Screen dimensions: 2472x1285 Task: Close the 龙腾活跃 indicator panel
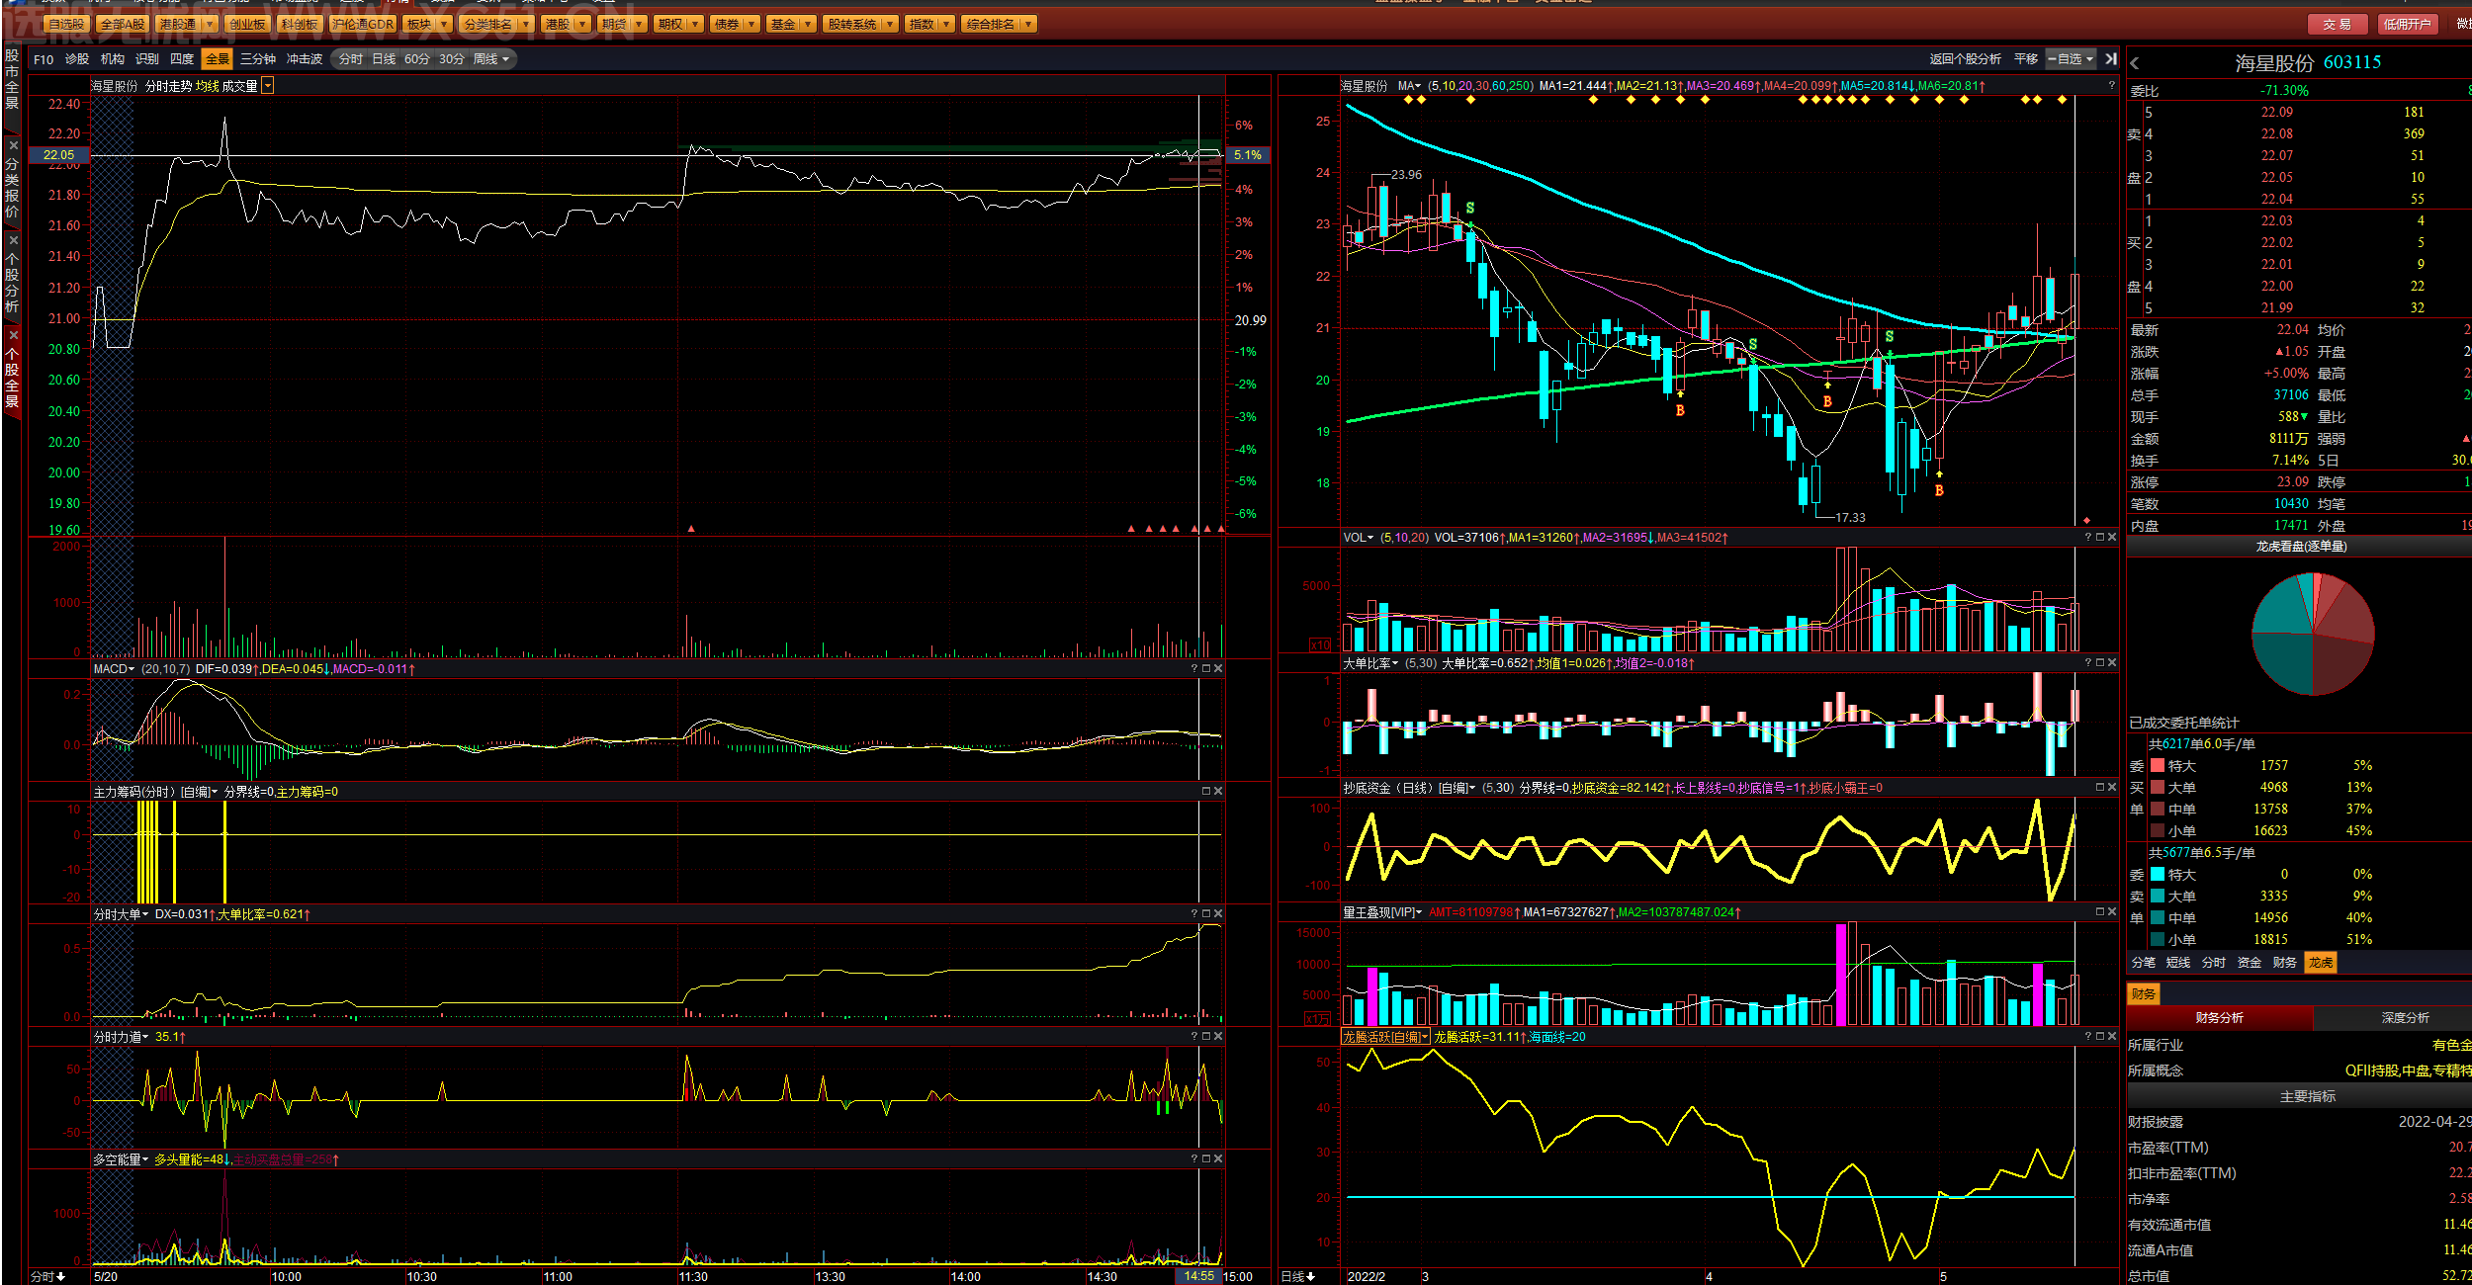[x=2111, y=1037]
